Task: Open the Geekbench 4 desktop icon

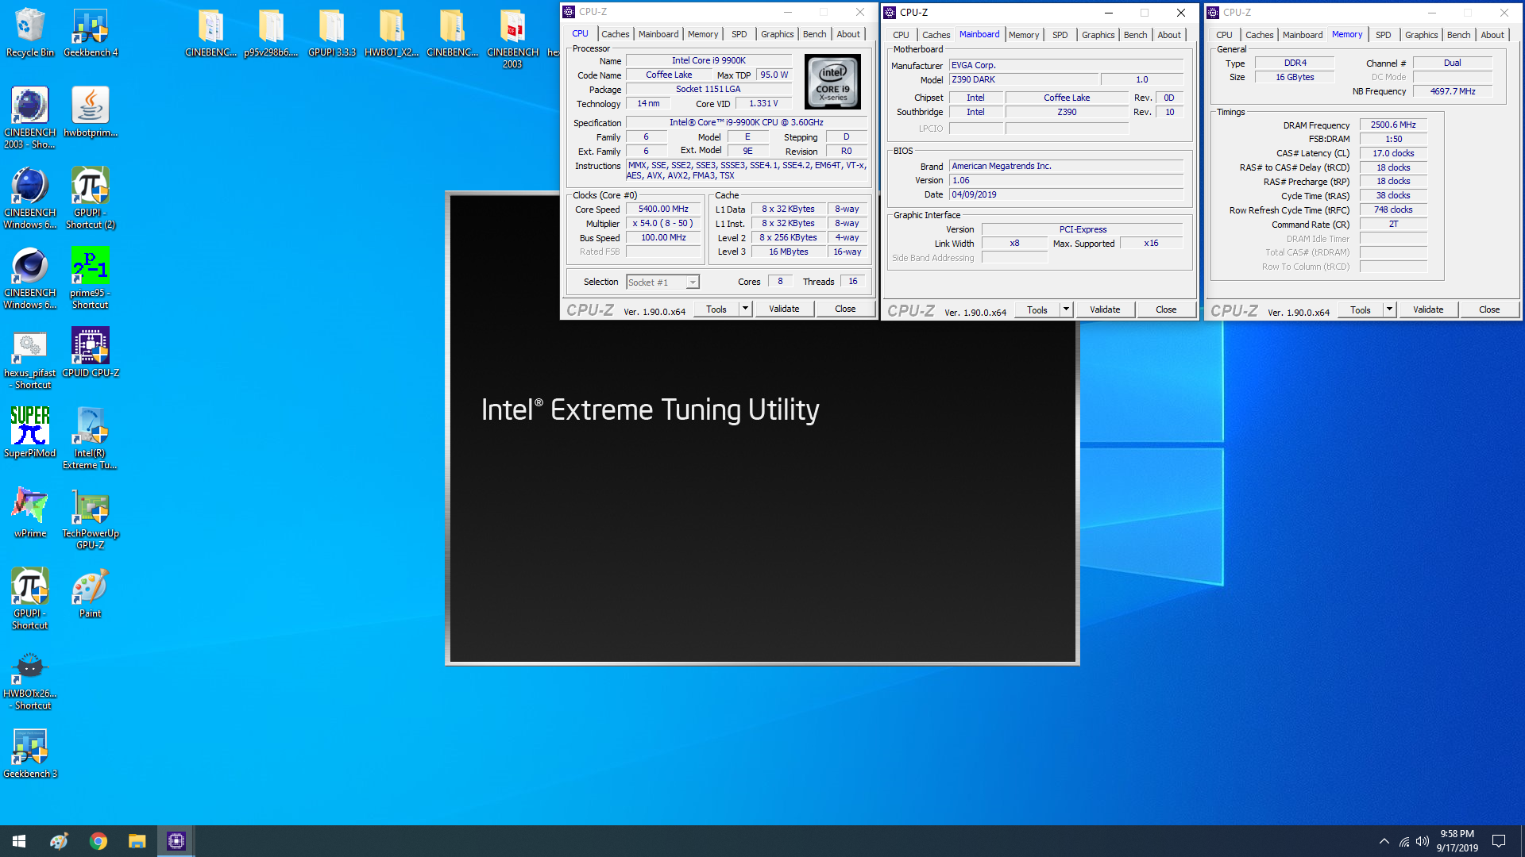Action: click(x=91, y=33)
